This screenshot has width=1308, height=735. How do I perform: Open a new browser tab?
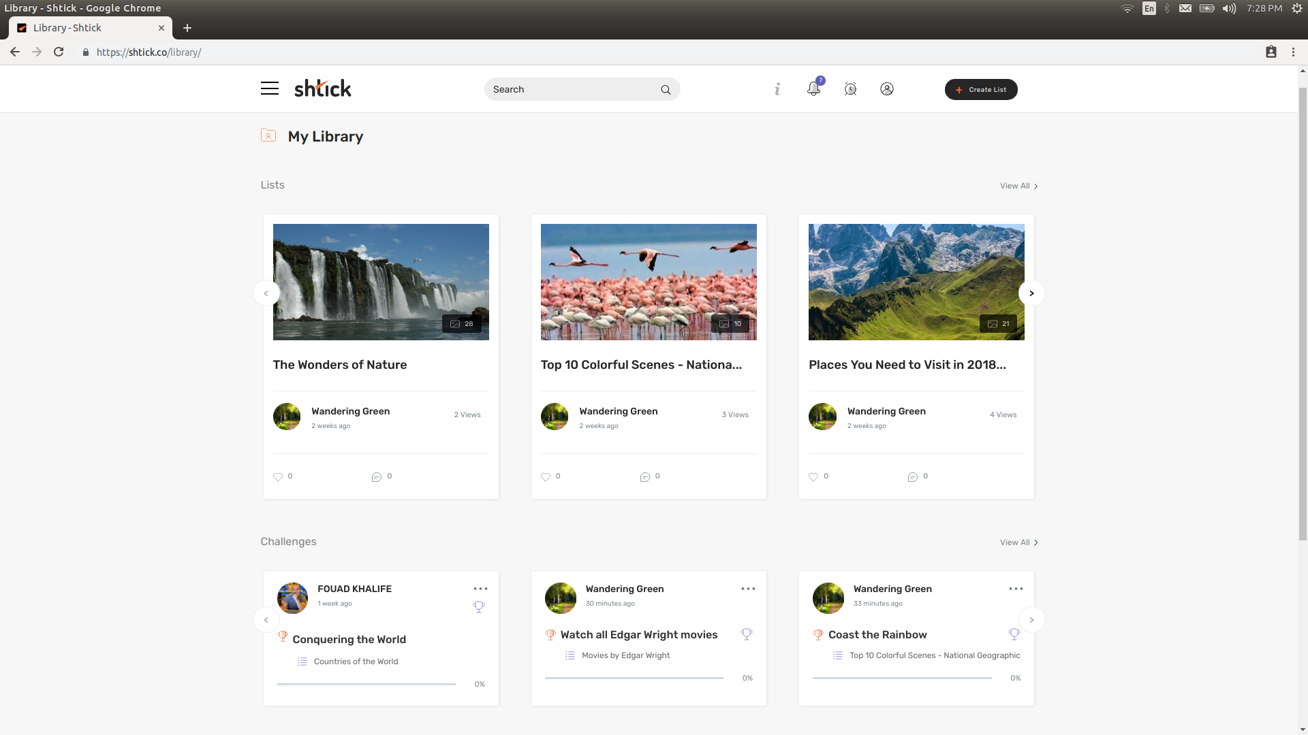tap(187, 28)
